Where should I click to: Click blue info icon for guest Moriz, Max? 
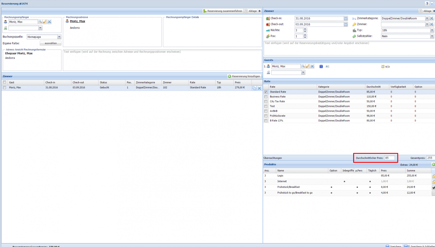[x=321, y=66]
